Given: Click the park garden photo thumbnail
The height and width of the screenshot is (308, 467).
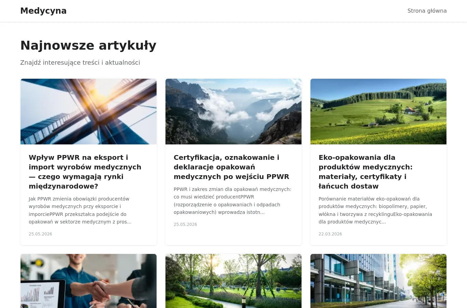Looking at the screenshot, I should pos(233,281).
